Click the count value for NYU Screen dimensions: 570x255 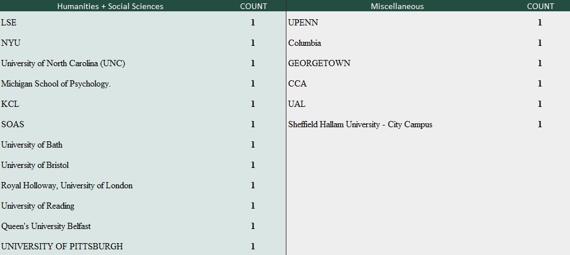(253, 43)
